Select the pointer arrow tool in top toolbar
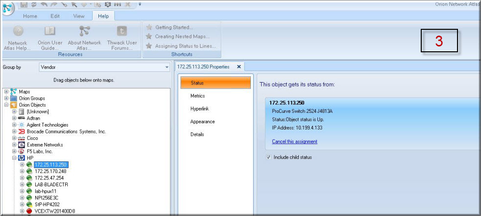The width and height of the screenshot is (481, 216). (x=74, y=4)
